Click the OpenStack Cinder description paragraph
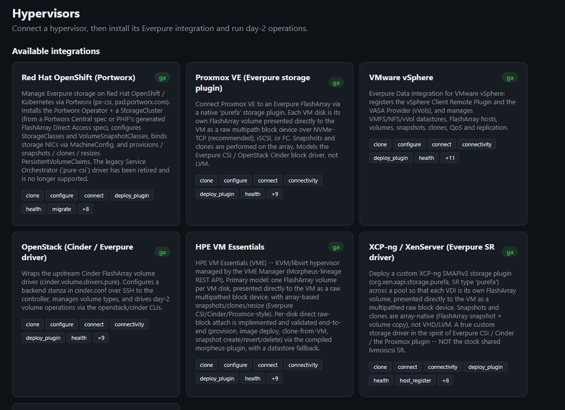The height and width of the screenshot is (410, 565). (96, 290)
